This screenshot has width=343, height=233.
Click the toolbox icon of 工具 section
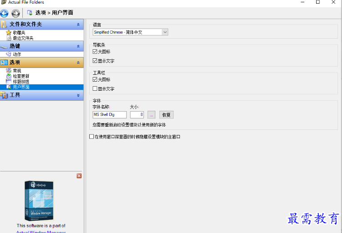coord(4,95)
